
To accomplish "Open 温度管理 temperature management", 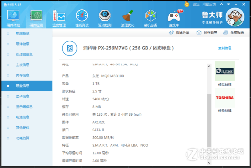I will (59, 18).
